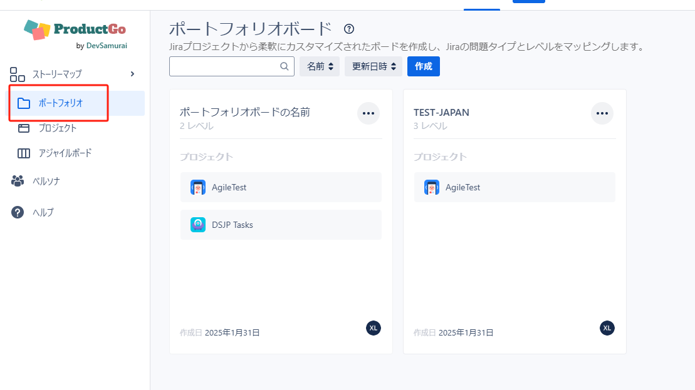Click the DSJP Tasks project icon
The image size is (695, 390).
198,225
